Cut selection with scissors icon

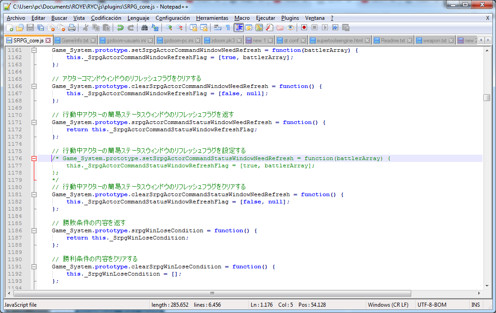(85, 28)
